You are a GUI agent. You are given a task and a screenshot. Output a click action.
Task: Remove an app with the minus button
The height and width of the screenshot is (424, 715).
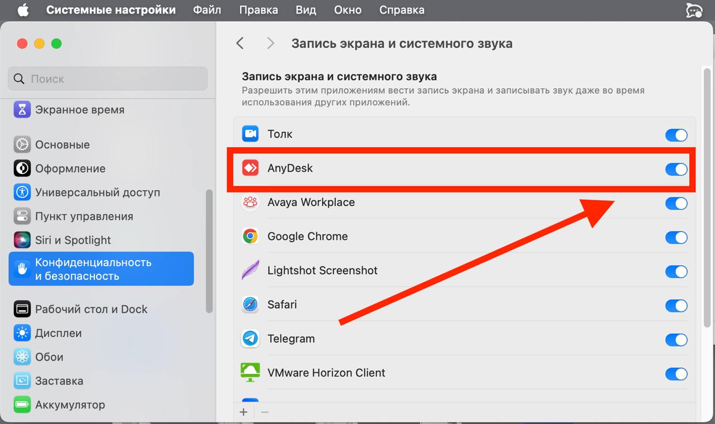[265, 412]
